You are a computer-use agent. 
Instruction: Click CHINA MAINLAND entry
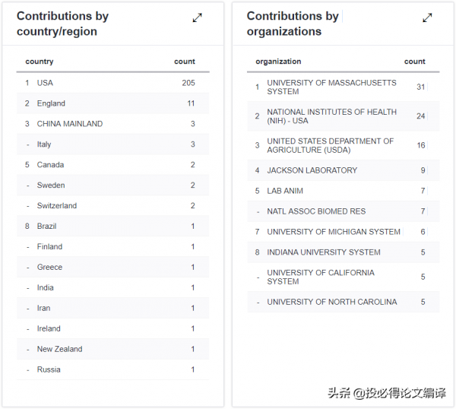(70, 124)
